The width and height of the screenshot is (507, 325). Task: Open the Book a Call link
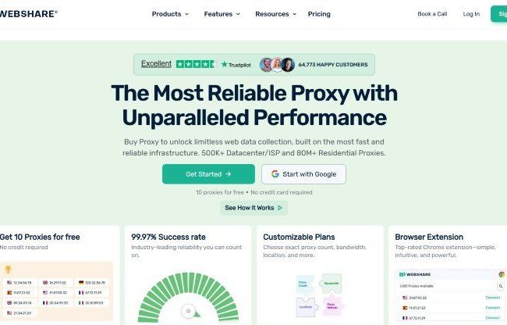(432, 14)
